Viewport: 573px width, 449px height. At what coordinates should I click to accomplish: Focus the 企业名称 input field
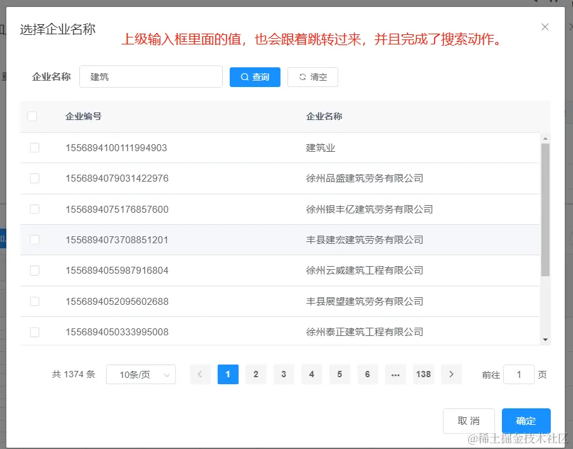click(151, 77)
